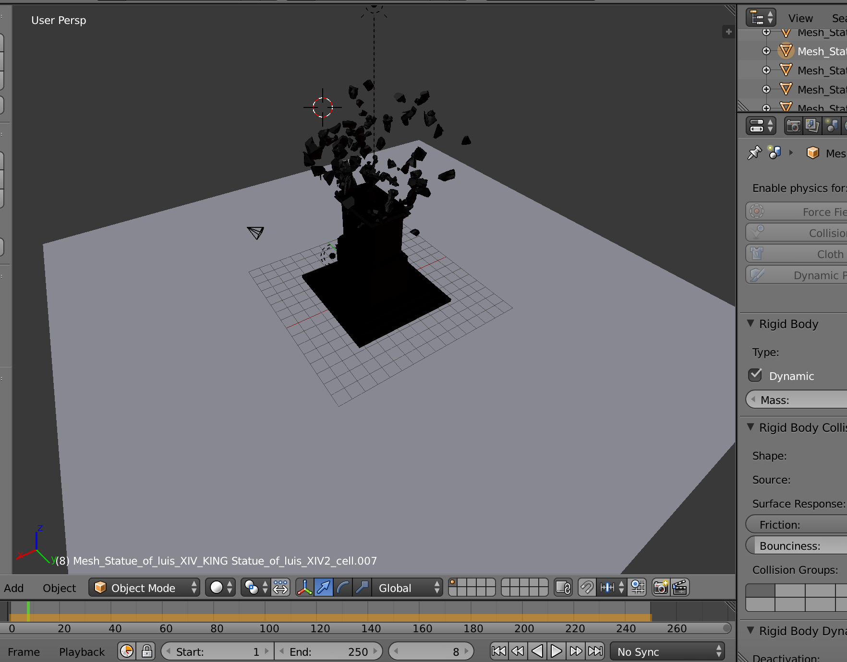Image resolution: width=847 pixels, height=662 pixels.
Task: Open the outliner View menu
Action: 800,18
